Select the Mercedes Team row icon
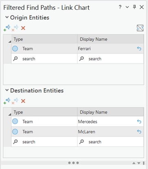The width and height of the screenshot is (148, 169). tap(15, 121)
